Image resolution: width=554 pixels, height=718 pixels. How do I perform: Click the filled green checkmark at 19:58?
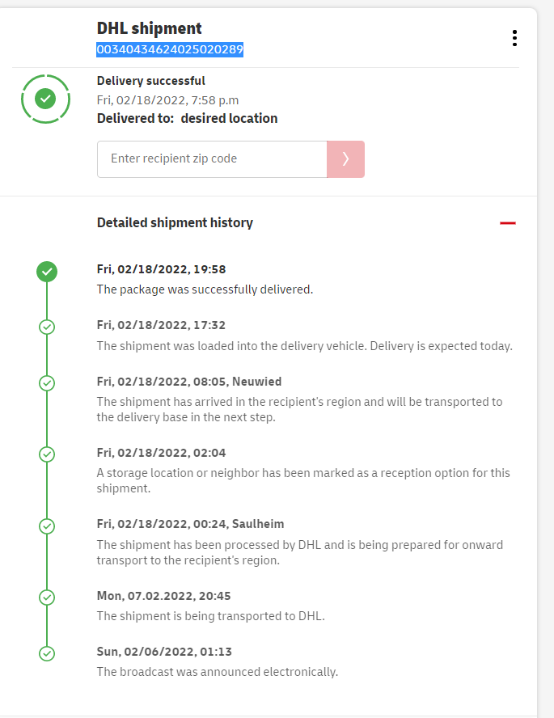pyautogui.click(x=47, y=272)
